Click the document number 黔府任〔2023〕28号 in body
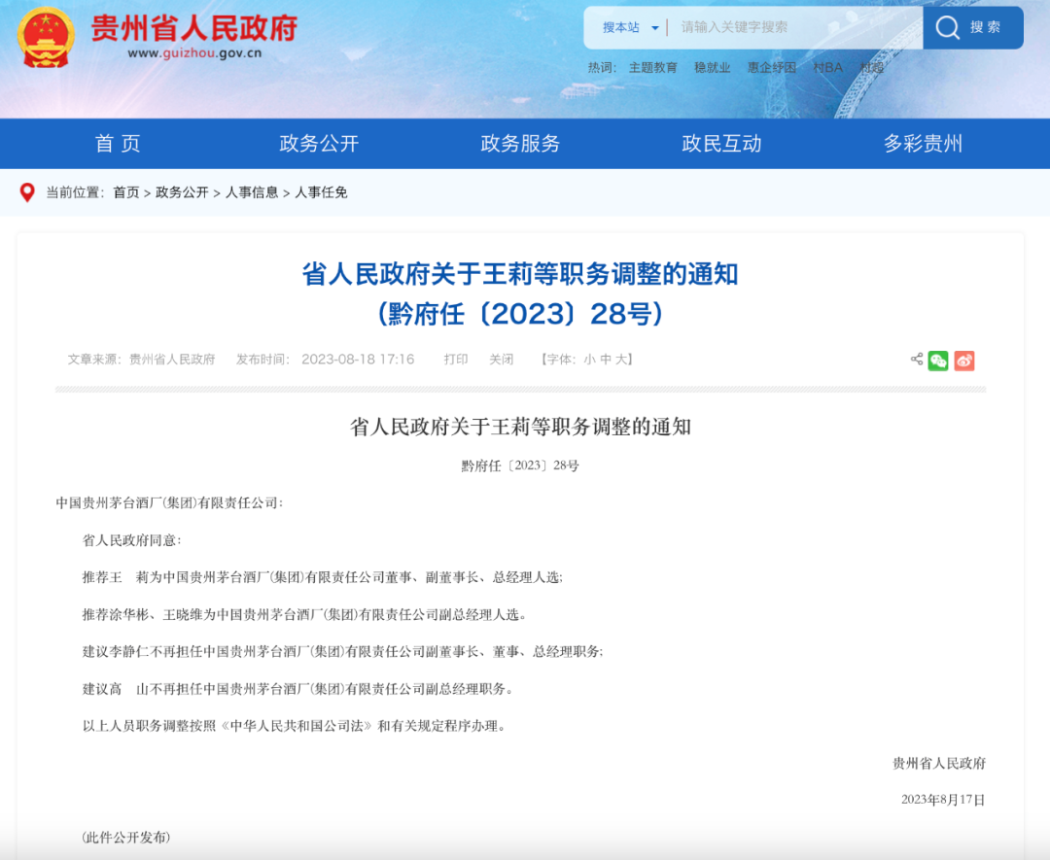Image resolution: width=1050 pixels, height=860 pixels. coord(520,465)
